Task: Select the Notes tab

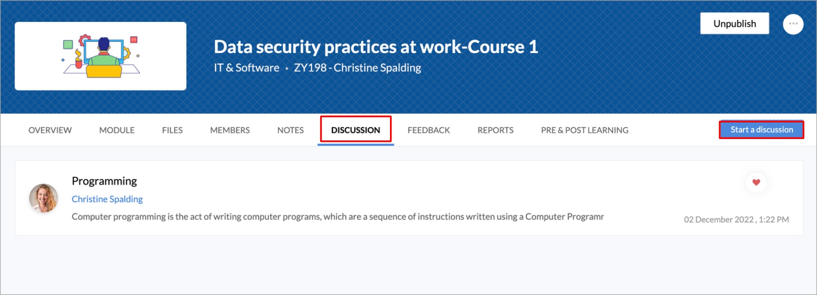Action: [291, 130]
